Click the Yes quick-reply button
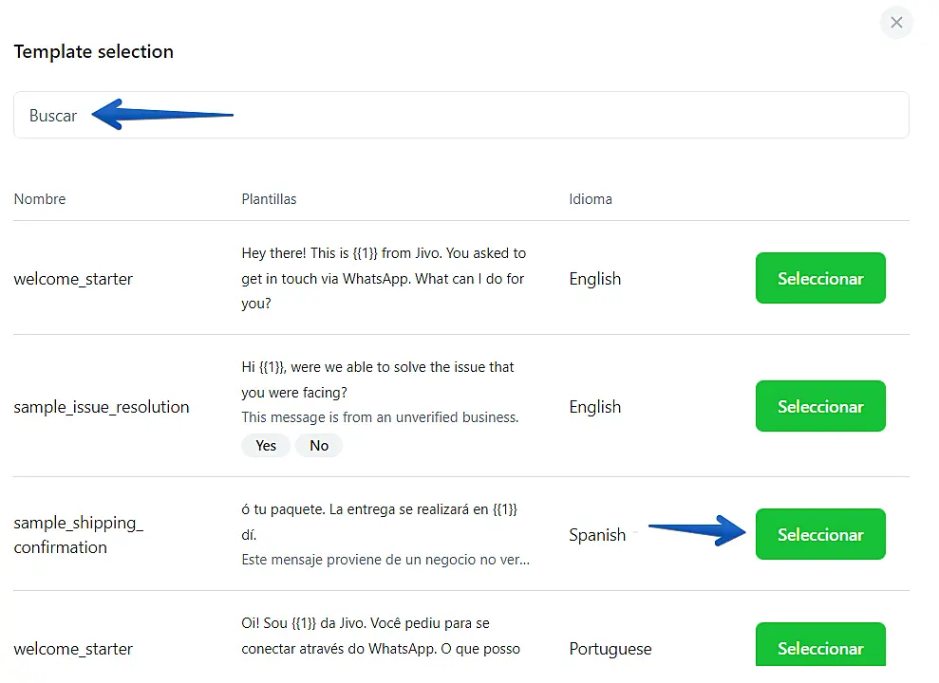Image resolution: width=939 pixels, height=683 pixels. pos(266,446)
